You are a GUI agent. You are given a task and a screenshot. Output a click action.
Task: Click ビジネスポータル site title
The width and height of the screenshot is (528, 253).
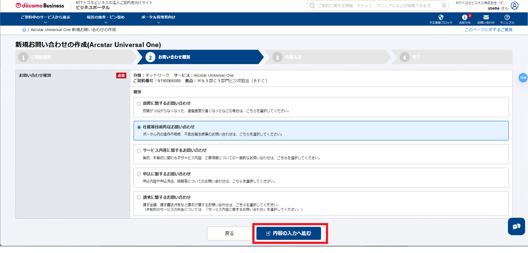[x=93, y=8]
